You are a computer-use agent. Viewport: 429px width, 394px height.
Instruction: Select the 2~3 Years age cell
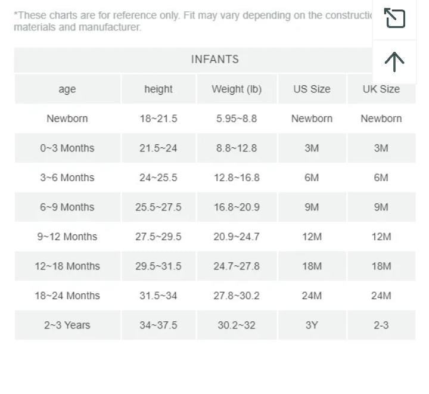[67, 325]
